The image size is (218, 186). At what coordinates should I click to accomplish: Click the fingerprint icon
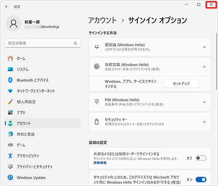click(x=97, y=67)
